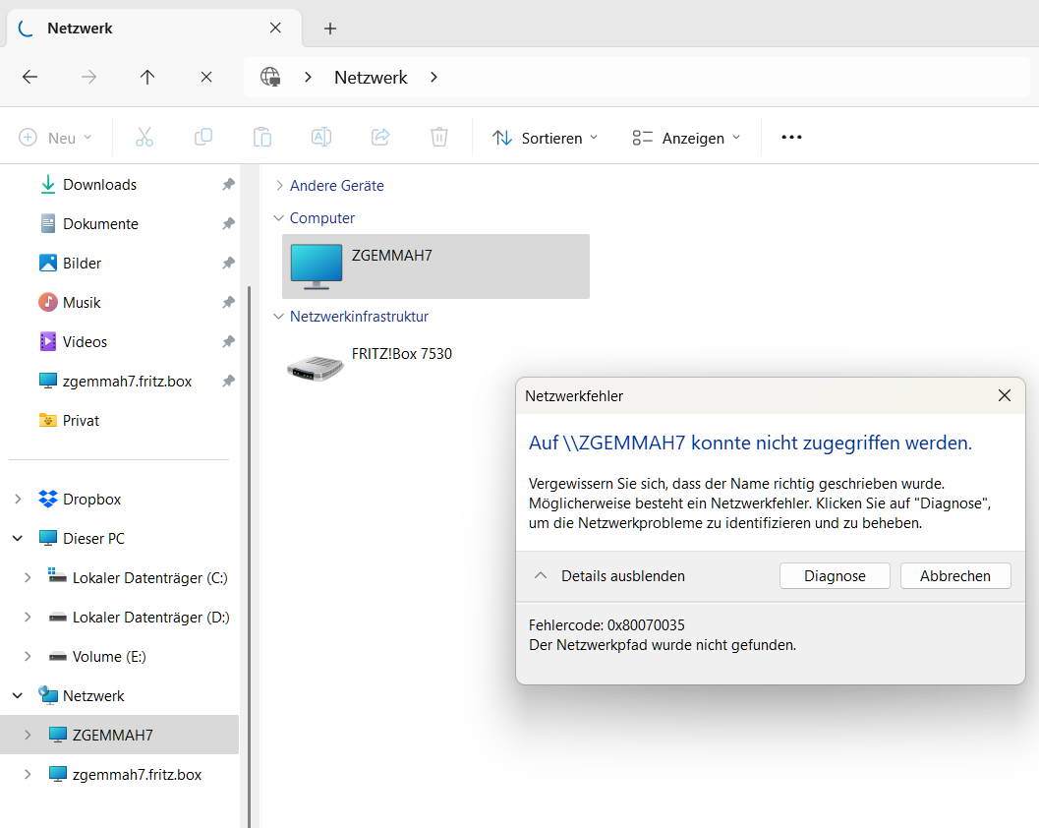Viewport: 1039px width, 828px height.
Task: Click the Paste clipboard icon
Action: (262, 138)
